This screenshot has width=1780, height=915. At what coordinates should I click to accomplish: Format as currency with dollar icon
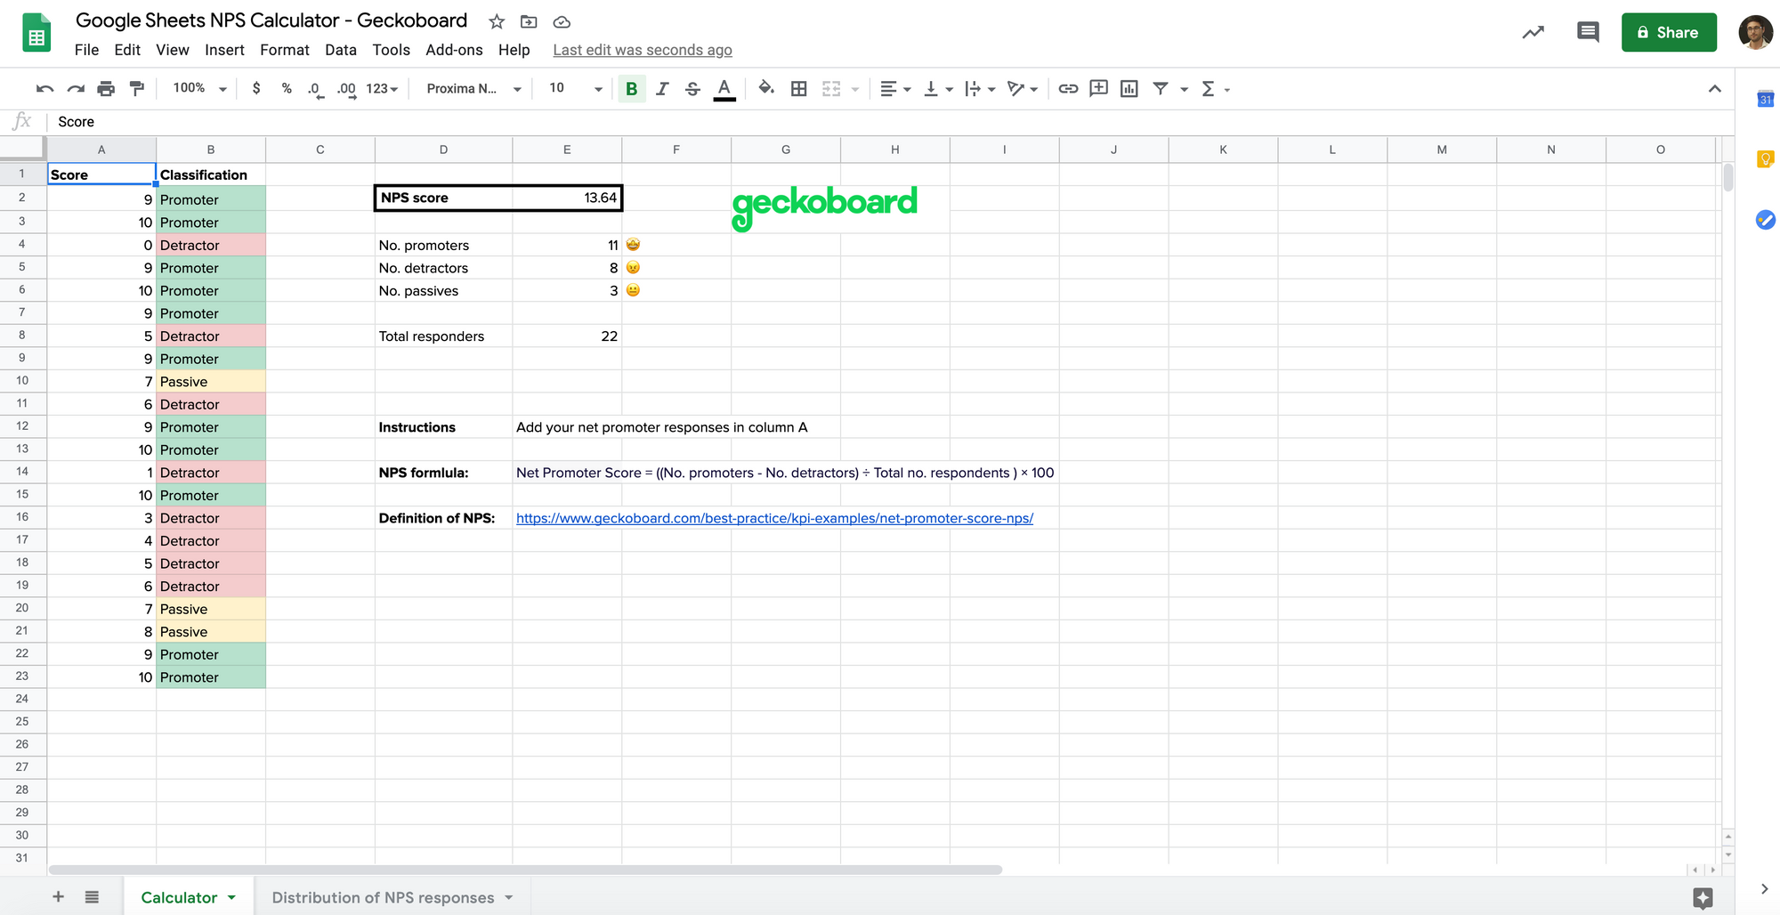pos(256,89)
